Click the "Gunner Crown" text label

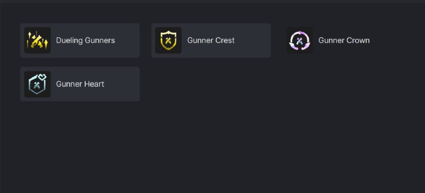pos(344,41)
